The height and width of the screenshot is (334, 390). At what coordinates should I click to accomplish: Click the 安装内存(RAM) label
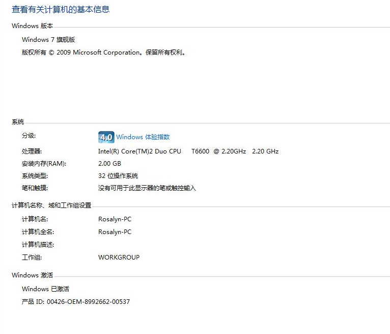click(x=44, y=164)
